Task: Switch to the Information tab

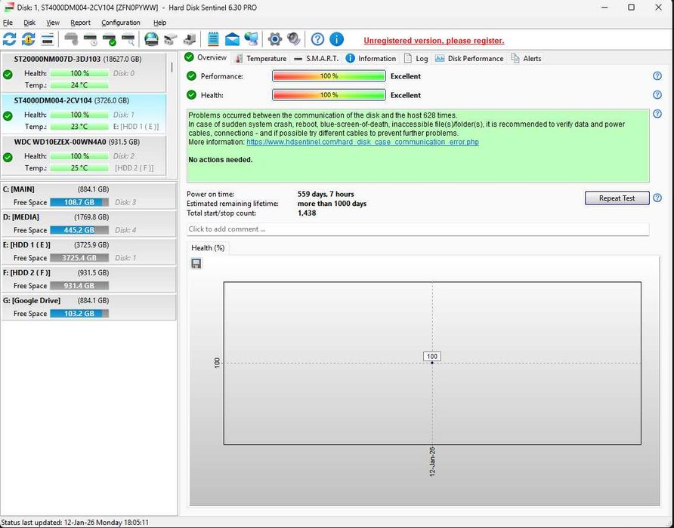Action: click(x=371, y=58)
